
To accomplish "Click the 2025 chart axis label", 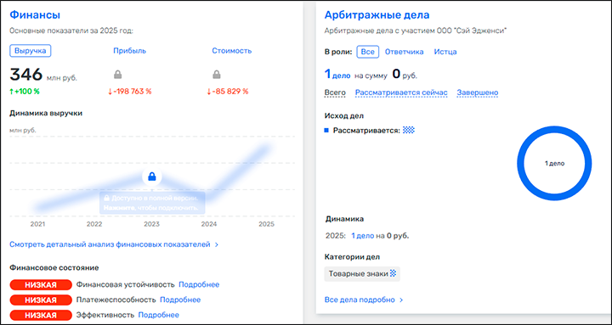I will tap(267, 224).
